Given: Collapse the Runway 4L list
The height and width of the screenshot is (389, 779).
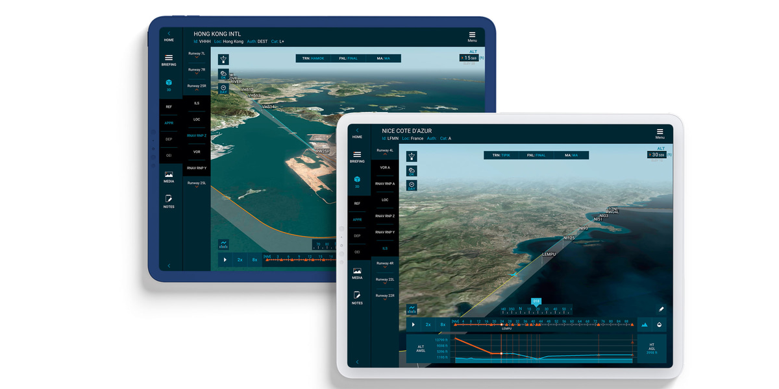Looking at the screenshot, I should pos(385,151).
